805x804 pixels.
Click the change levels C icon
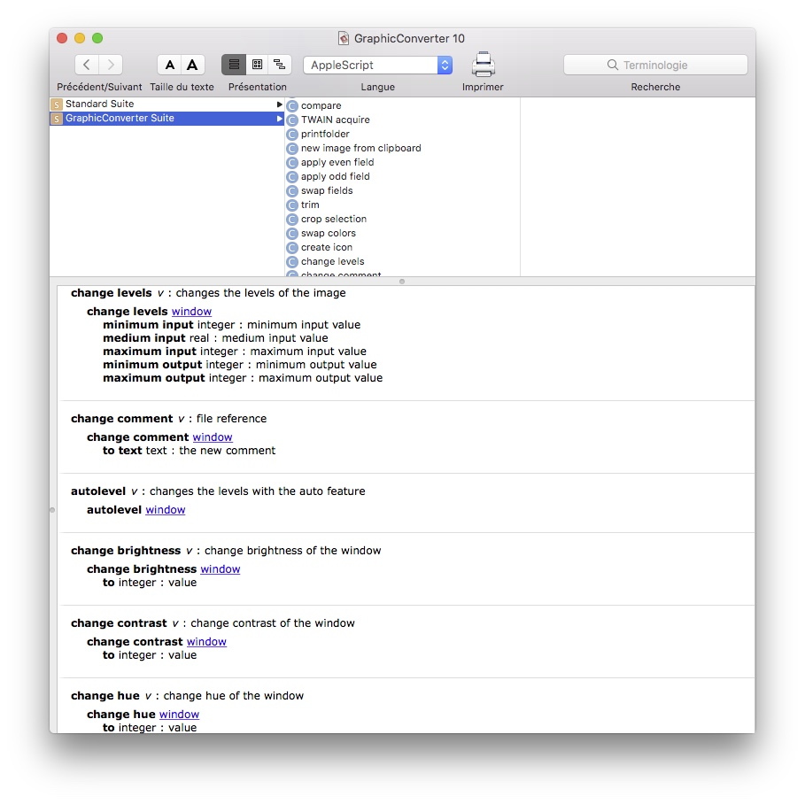(292, 262)
